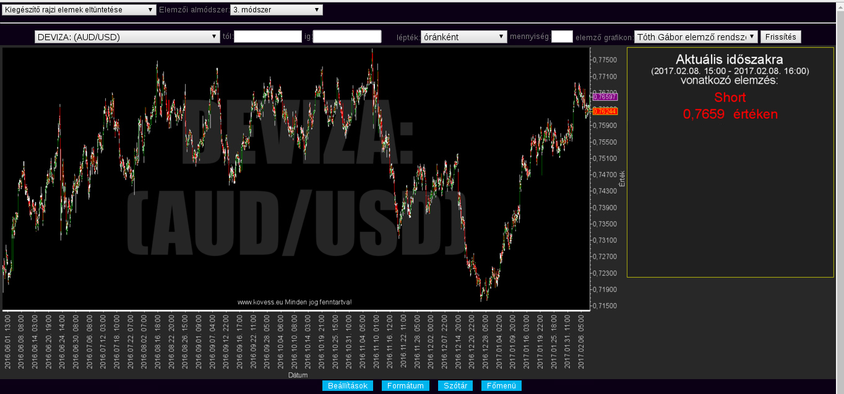Click the '0,7659 értéken' value text

click(730, 114)
